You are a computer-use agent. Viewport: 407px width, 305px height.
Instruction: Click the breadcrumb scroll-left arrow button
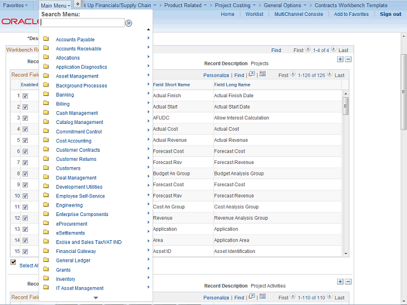pos(78,4)
